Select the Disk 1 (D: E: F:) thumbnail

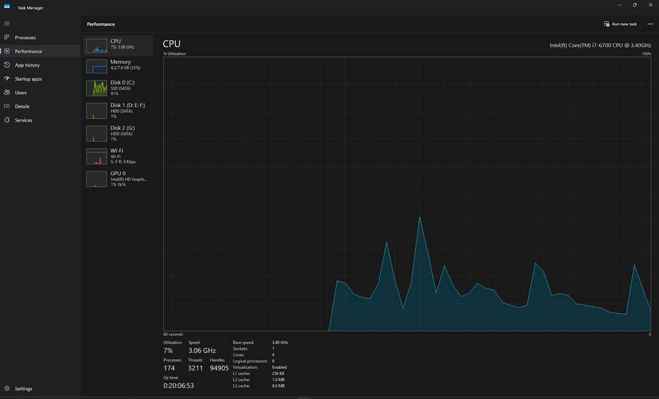[96, 111]
